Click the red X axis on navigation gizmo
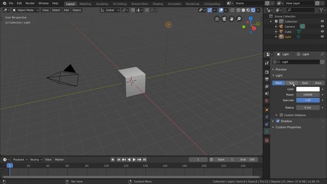The image size is (327, 184). pos(254,29)
